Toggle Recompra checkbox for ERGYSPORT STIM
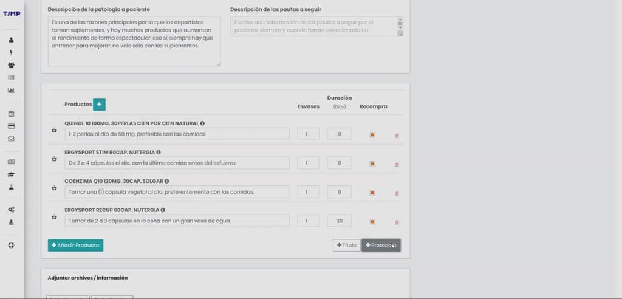This screenshot has width=622, height=299. point(372,163)
